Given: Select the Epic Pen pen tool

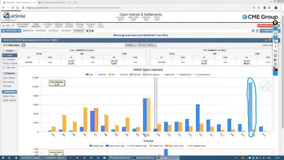Looking at the screenshot, I should pyautogui.click(x=275, y=37).
